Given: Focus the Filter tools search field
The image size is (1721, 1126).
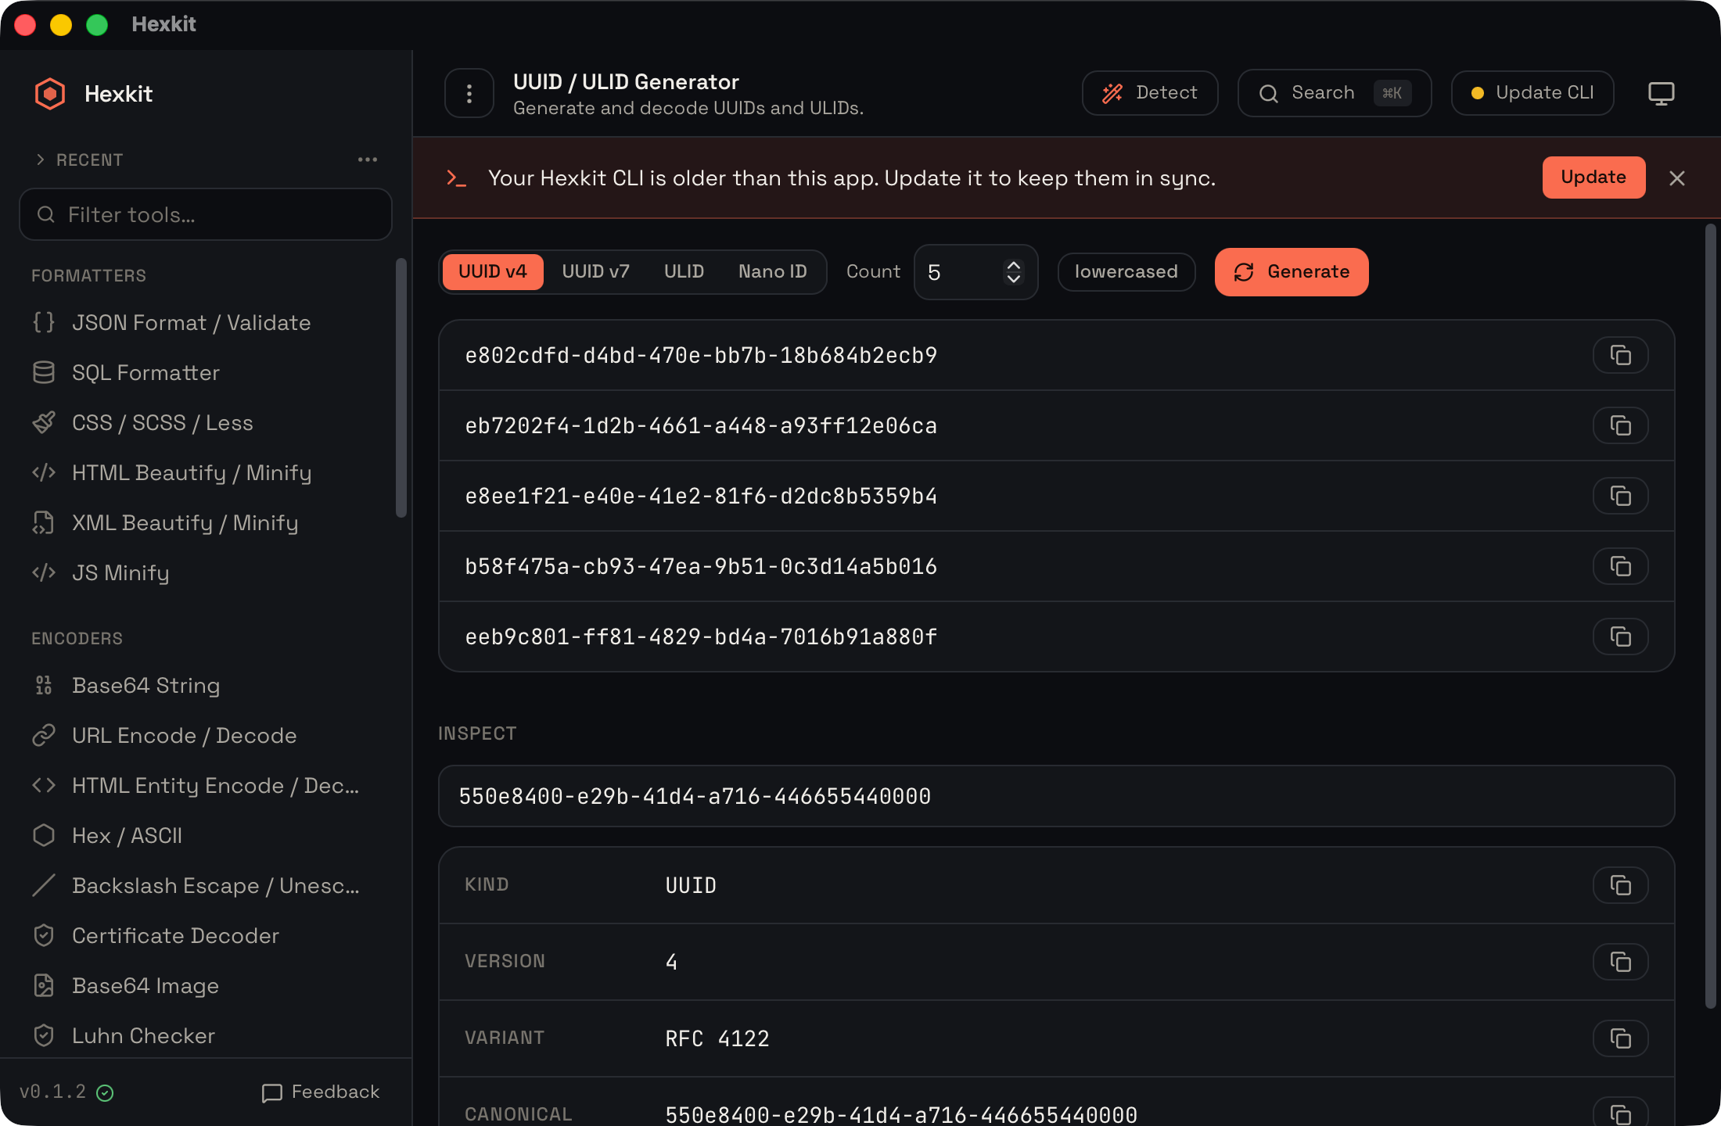Looking at the screenshot, I should tap(206, 214).
